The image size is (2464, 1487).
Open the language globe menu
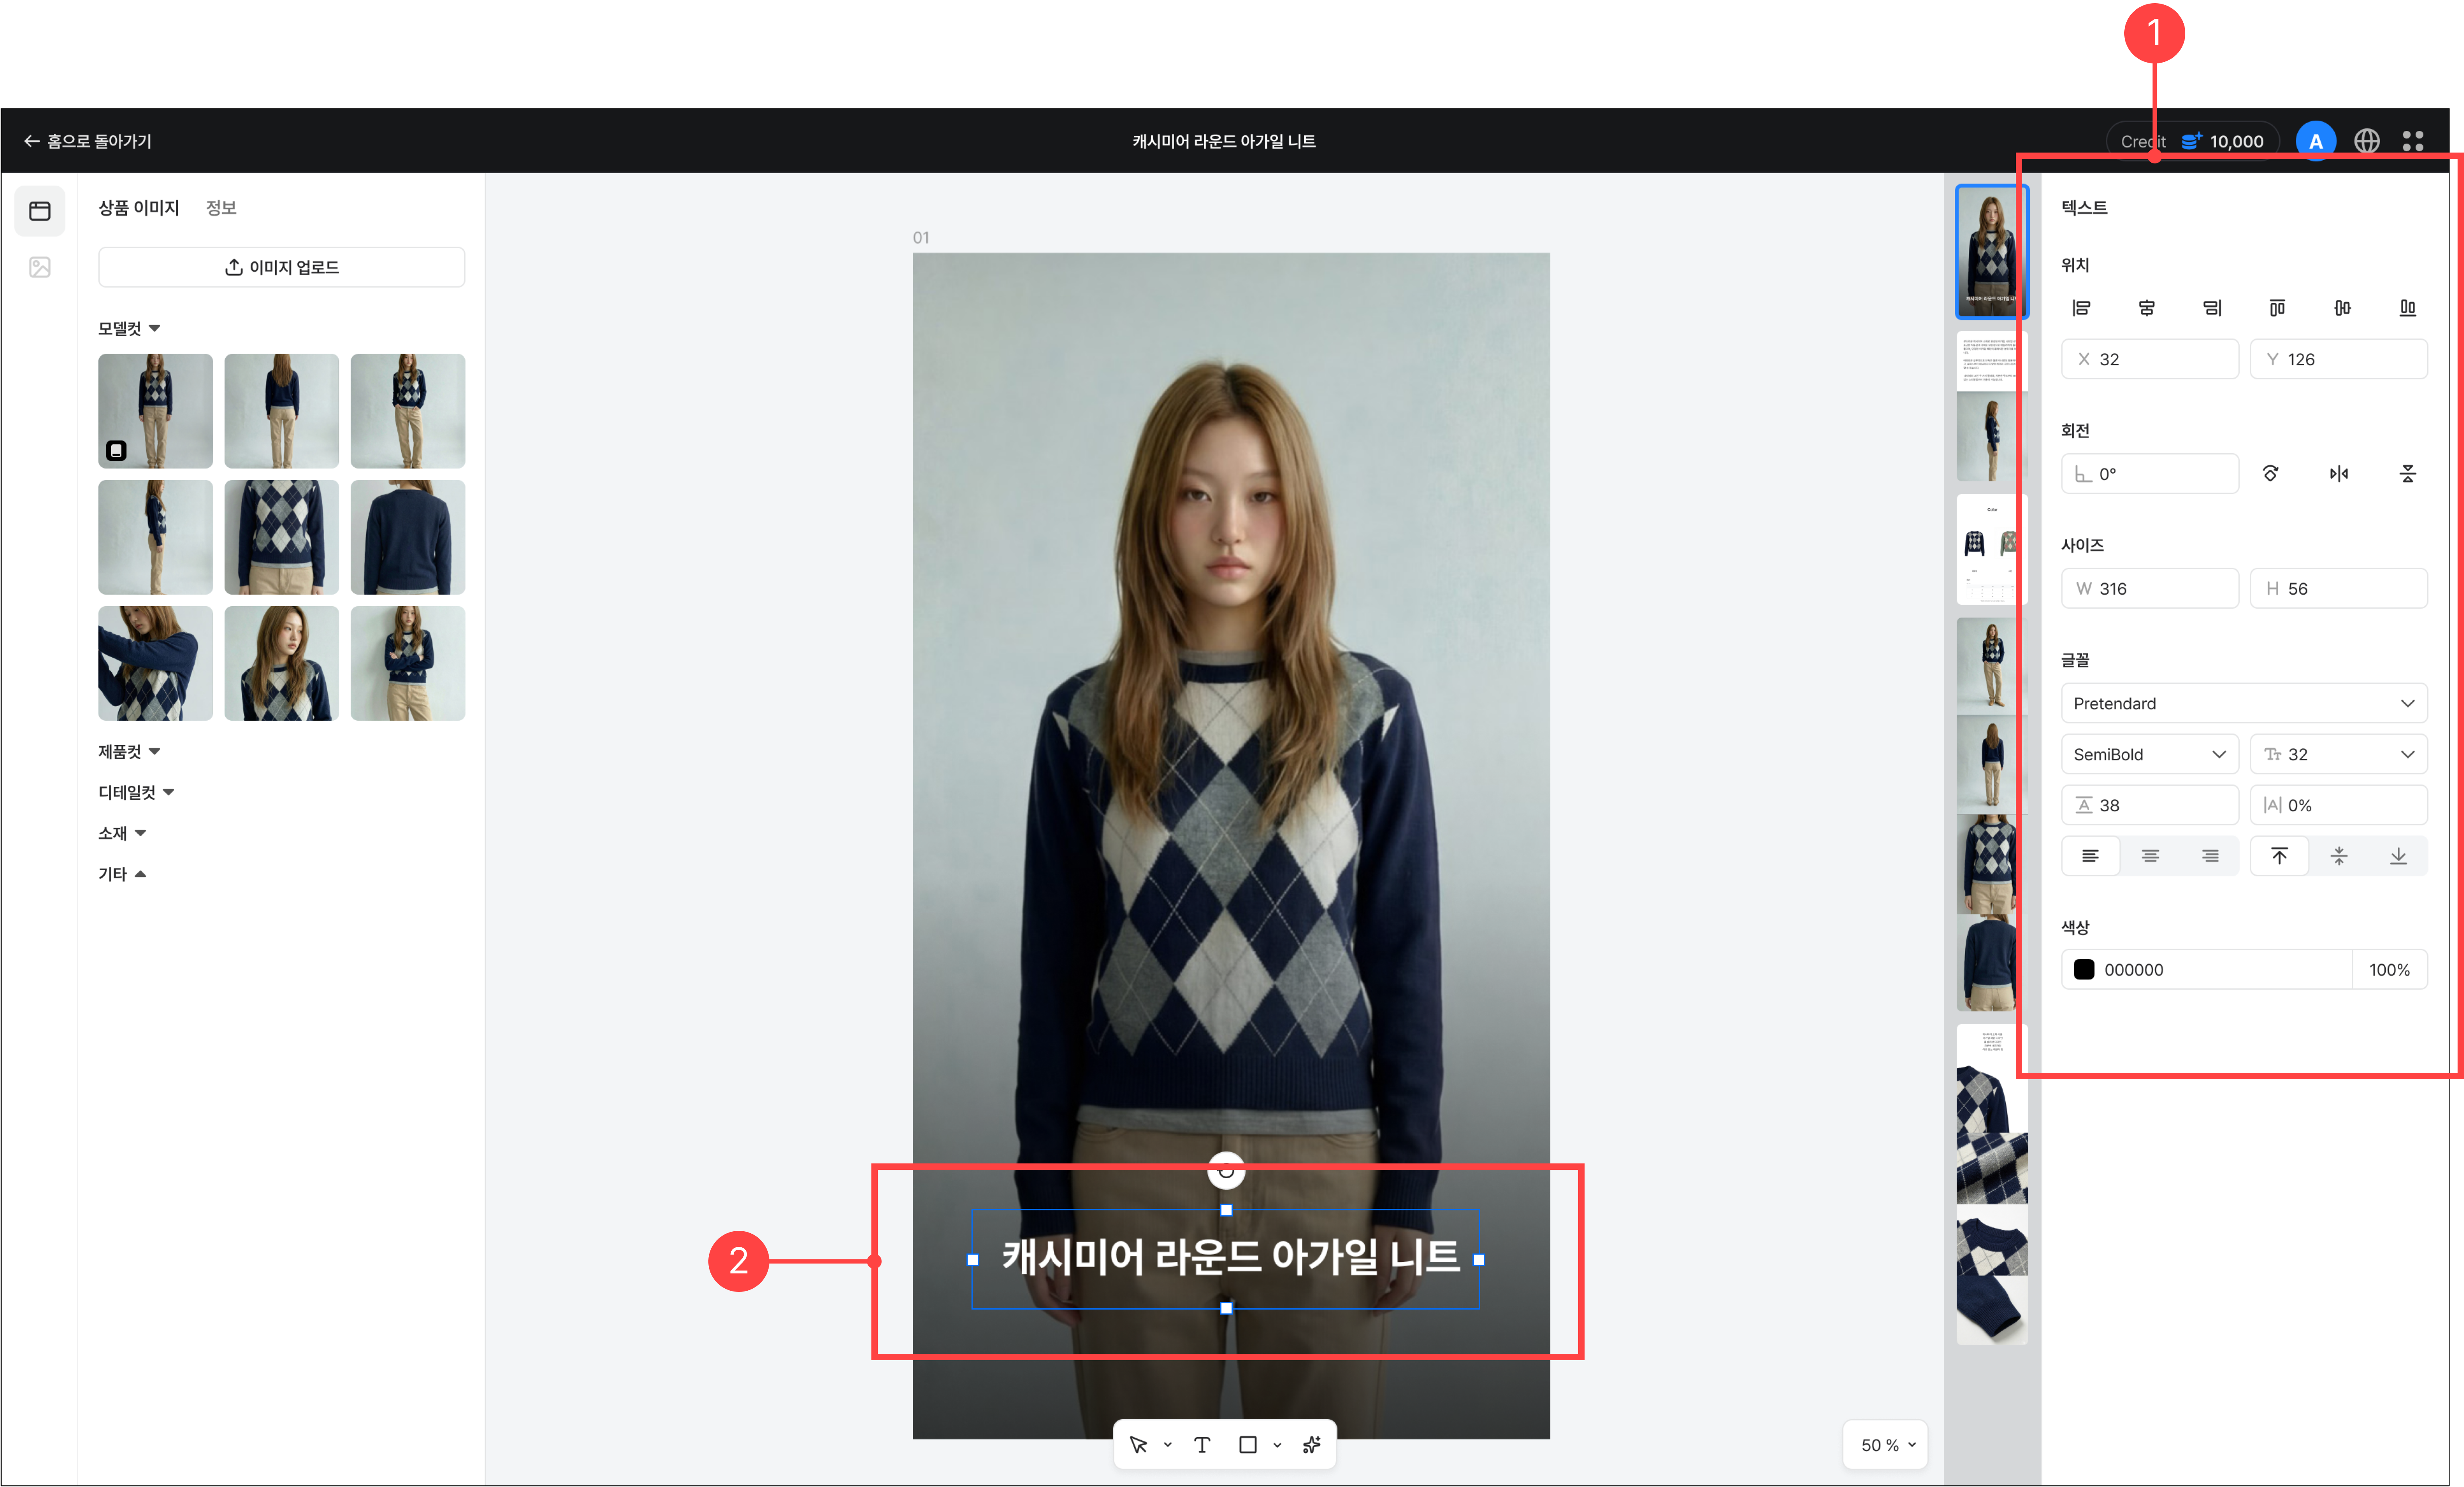coord(2367,141)
